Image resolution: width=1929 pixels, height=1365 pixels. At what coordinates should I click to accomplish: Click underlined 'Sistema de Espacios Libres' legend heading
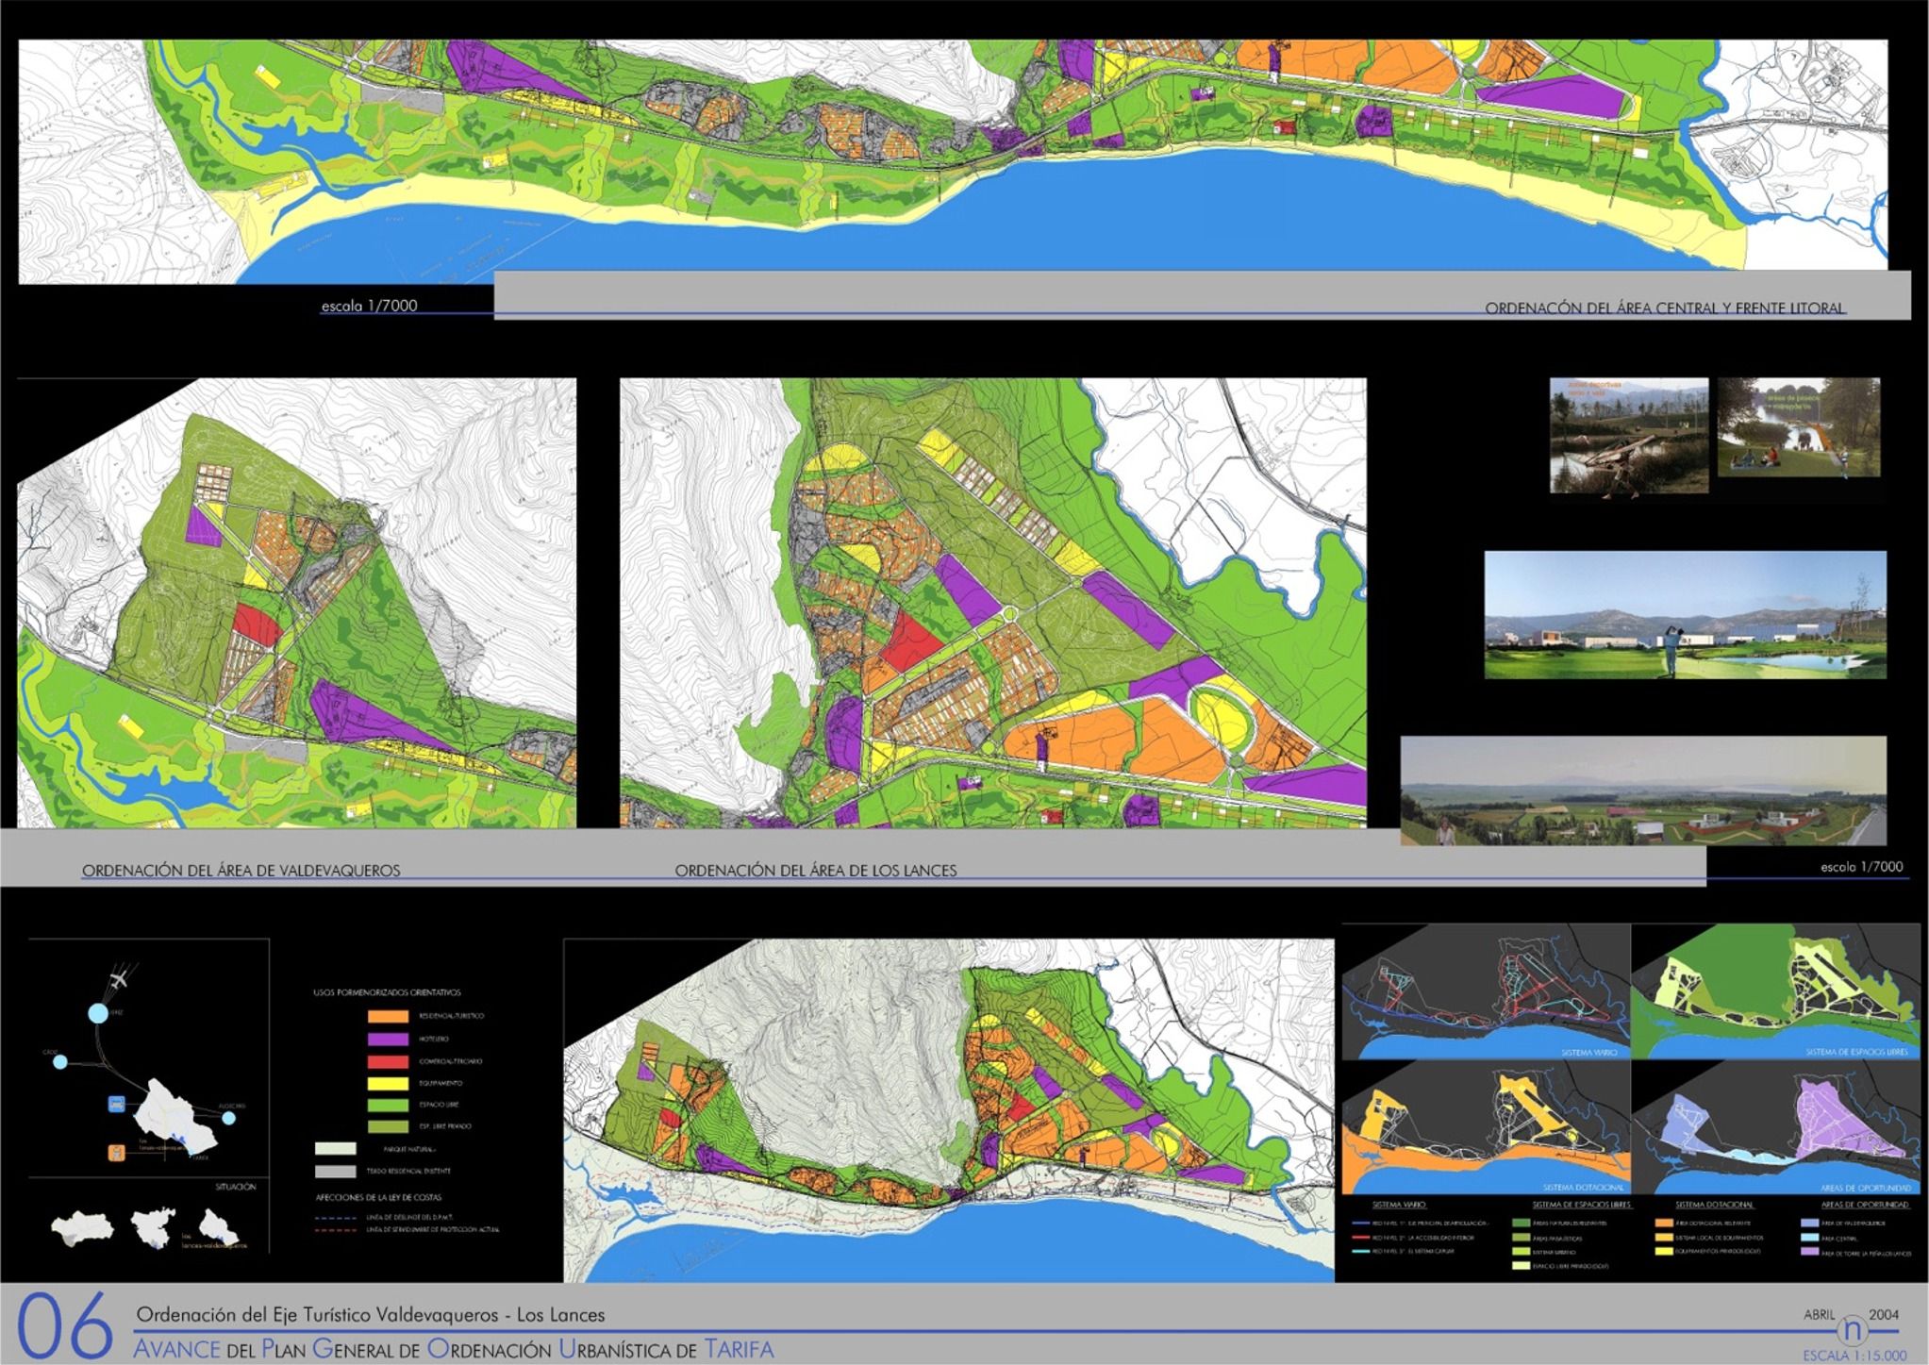[x=1582, y=1205]
